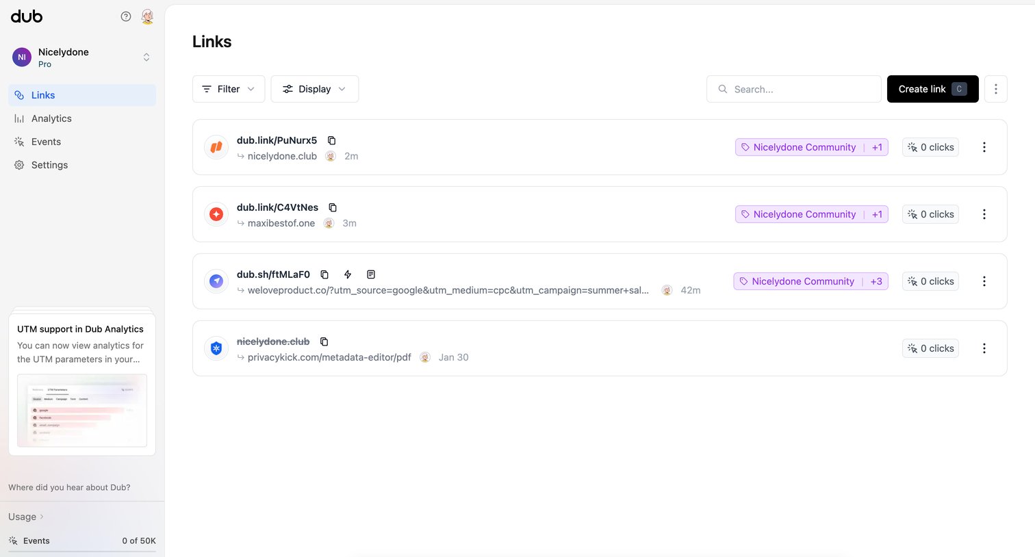Click the Events usage progress bar
The width and height of the screenshot is (1035, 557).
82,552
